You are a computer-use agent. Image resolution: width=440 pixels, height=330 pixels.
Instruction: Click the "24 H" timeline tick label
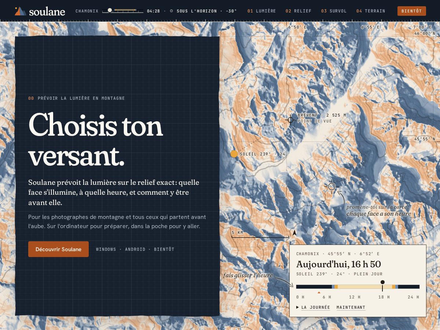413,297
